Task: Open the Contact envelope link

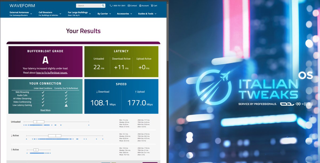Action: pyautogui.click(x=133, y=6)
